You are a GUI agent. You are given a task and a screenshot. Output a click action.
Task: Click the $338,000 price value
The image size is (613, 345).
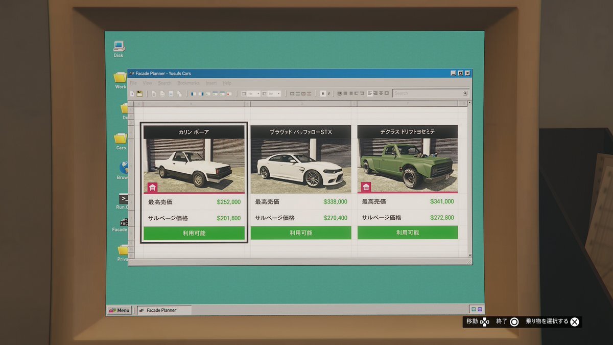click(335, 202)
